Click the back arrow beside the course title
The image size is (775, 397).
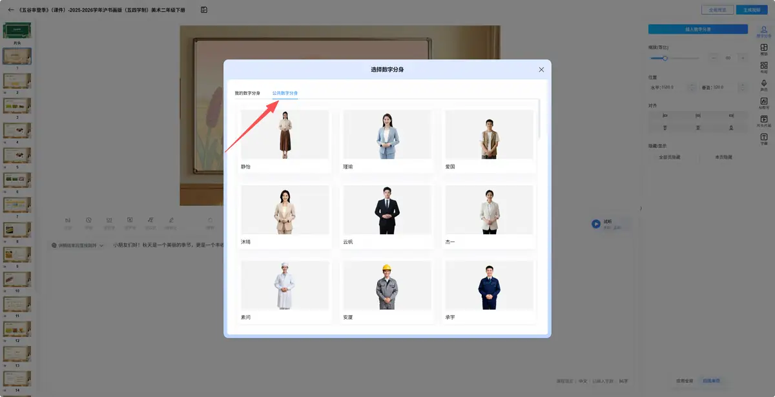point(11,10)
